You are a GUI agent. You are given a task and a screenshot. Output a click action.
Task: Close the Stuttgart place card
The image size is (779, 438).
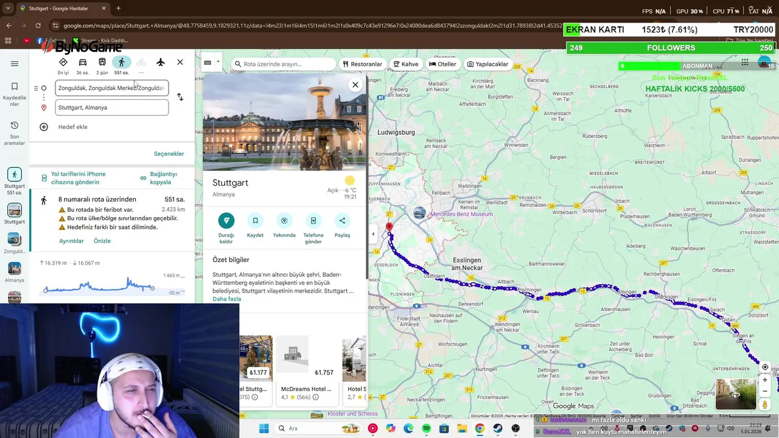click(355, 85)
